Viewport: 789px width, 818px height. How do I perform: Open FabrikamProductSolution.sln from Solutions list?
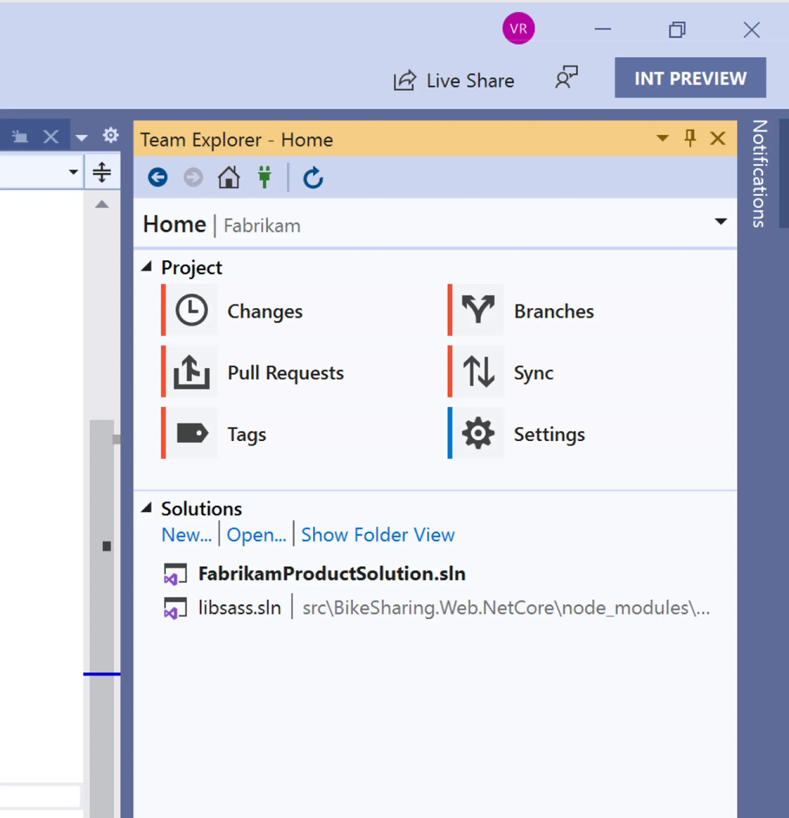(x=332, y=573)
